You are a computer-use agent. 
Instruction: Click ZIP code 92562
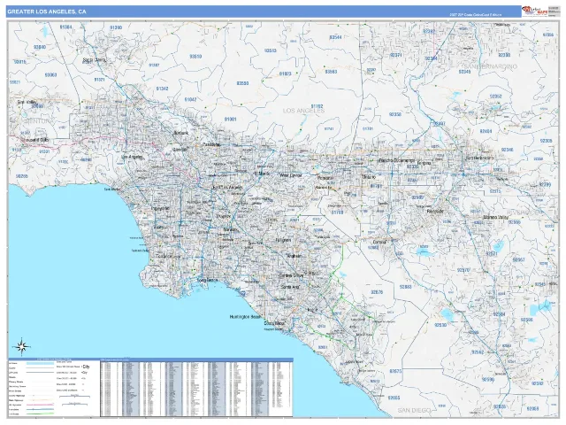coord(478,352)
